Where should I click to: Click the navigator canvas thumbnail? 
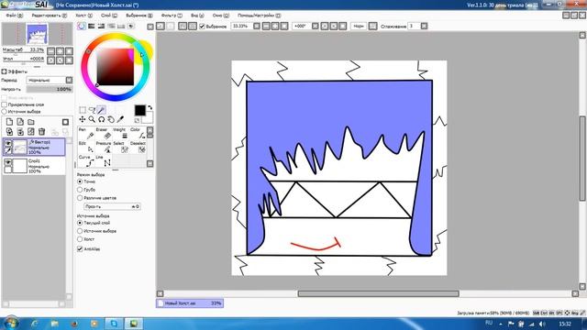[x=37, y=34]
